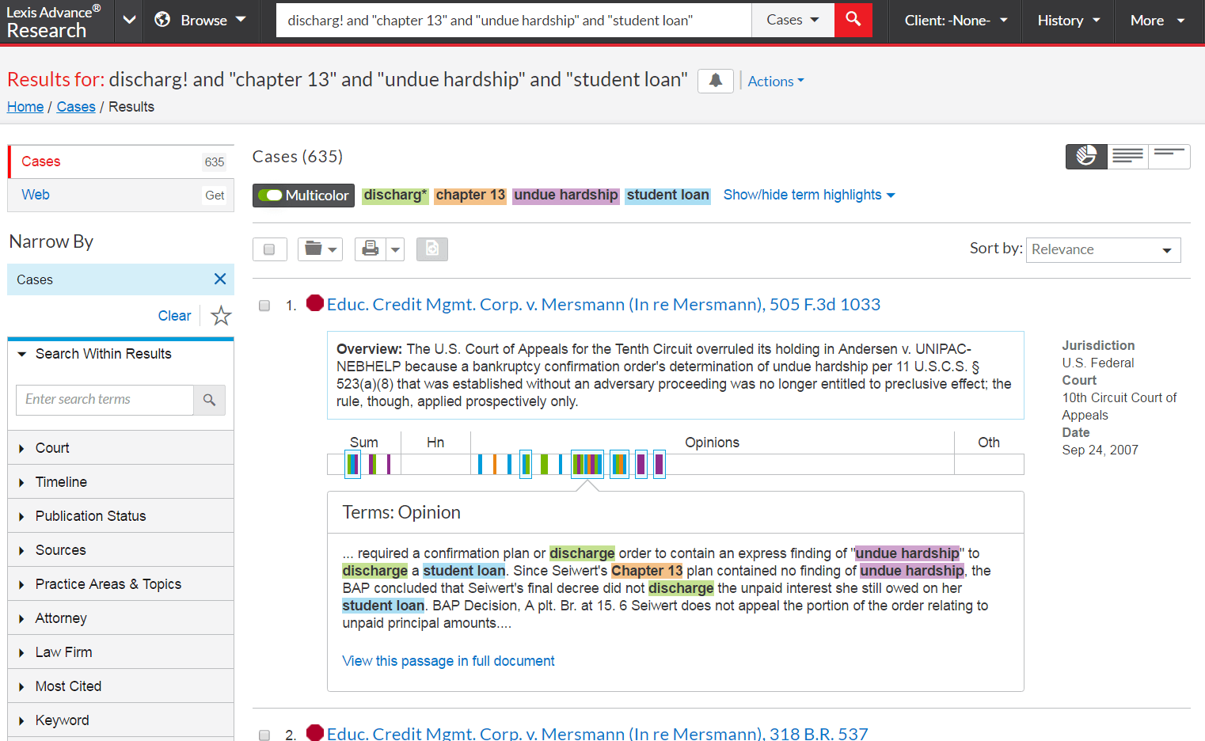Expand the Court filter section
The image size is (1205, 741).
tap(52, 447)
